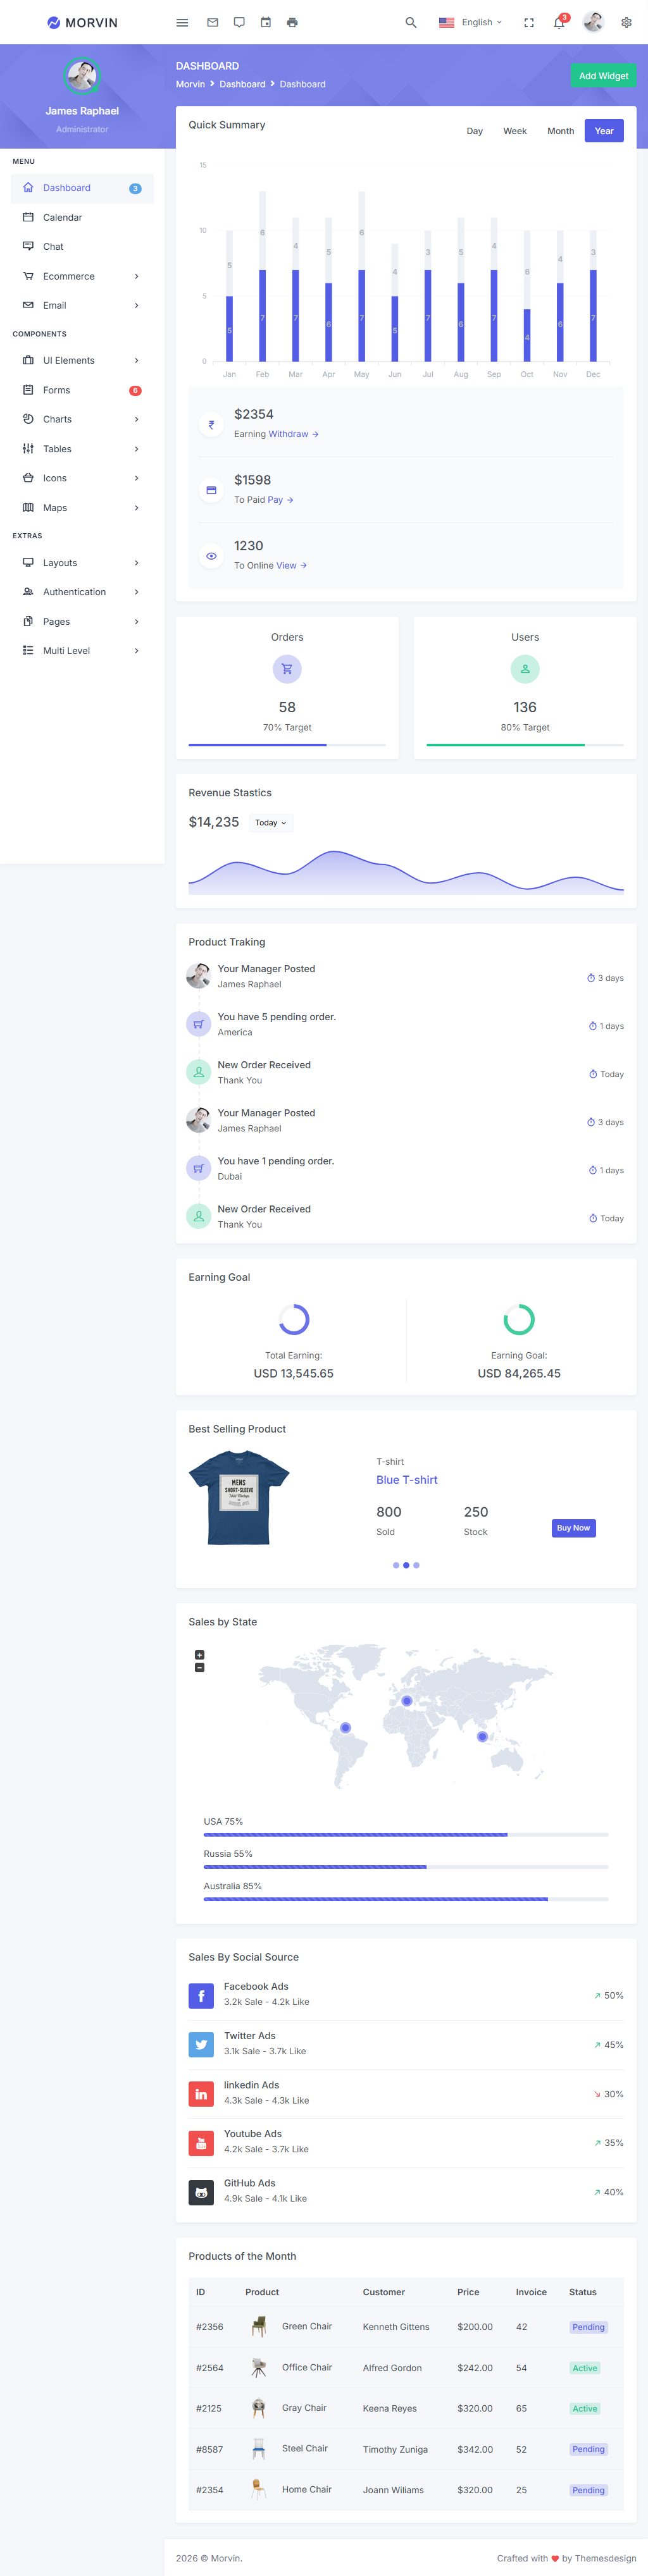Expand the Tables sidebar menu
Image resolution: width=648 pixels, height=2576 pixels.
click(x=82, y=449)
